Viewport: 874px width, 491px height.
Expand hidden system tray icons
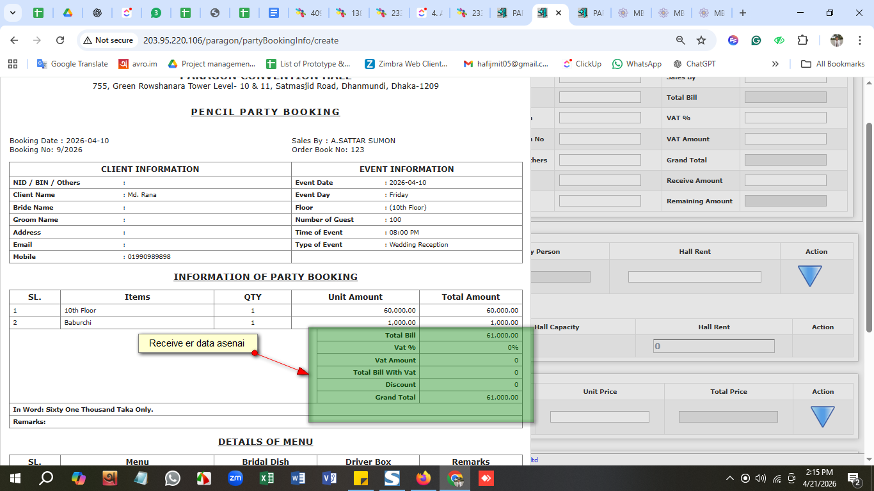(x=729, y=478)
